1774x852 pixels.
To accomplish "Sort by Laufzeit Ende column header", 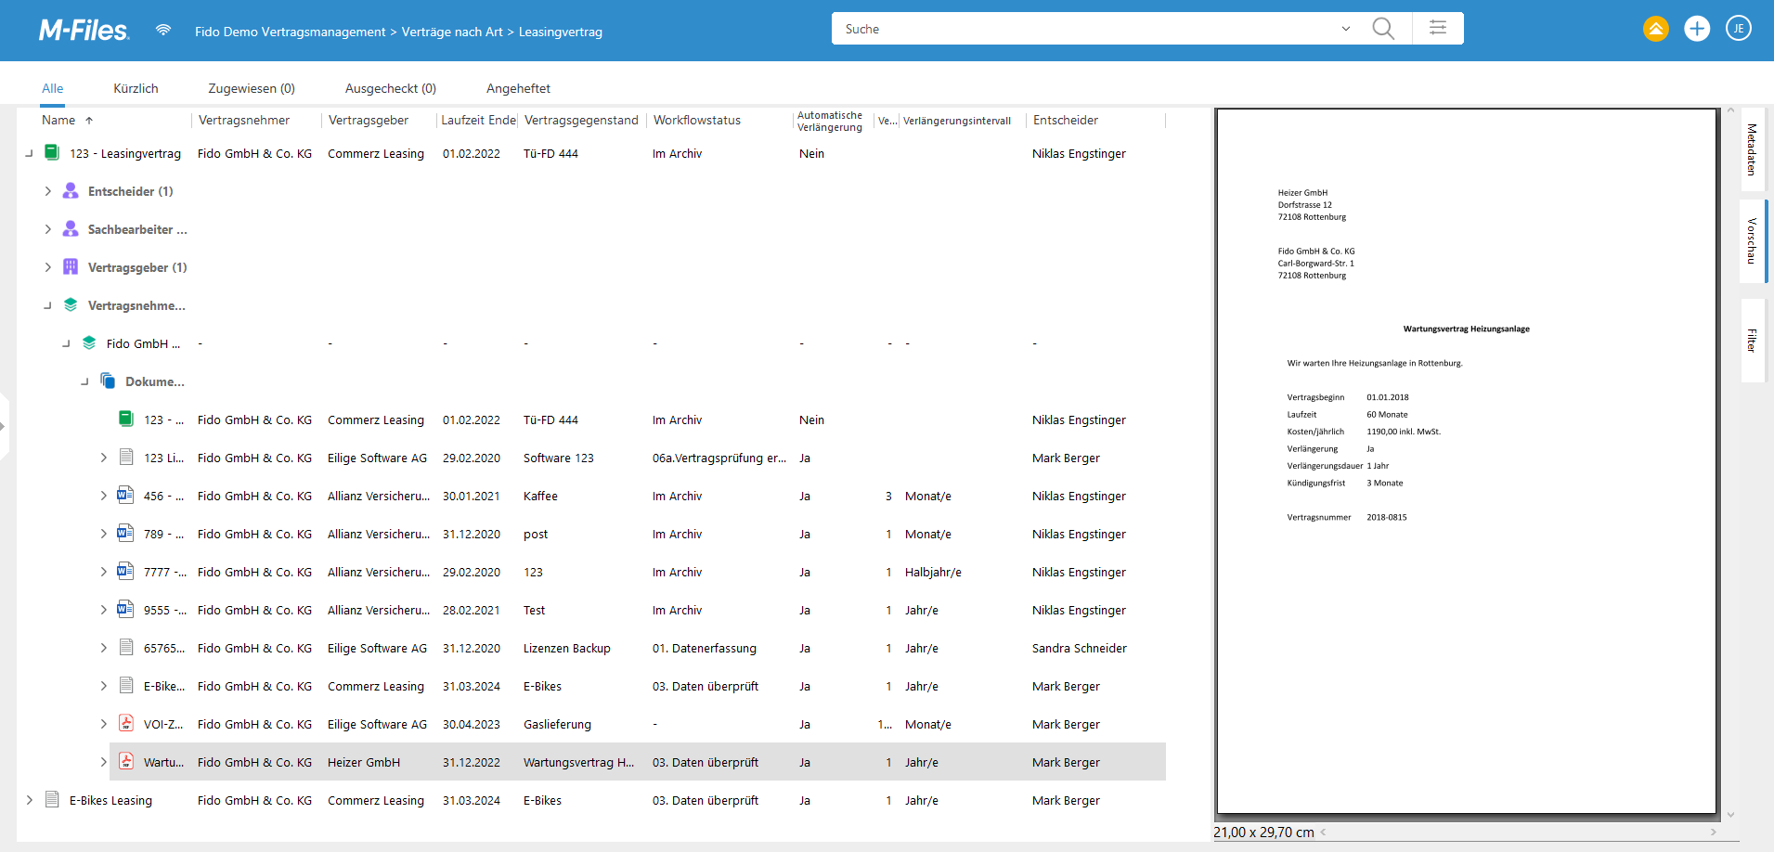I will (x=478, y=120).
